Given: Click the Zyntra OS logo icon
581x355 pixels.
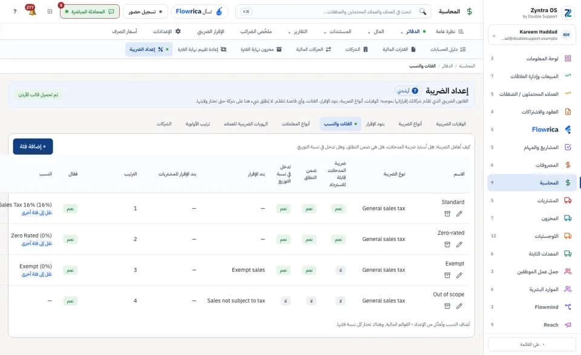Looking at the screenshot, I should click(x=567, y=13).
